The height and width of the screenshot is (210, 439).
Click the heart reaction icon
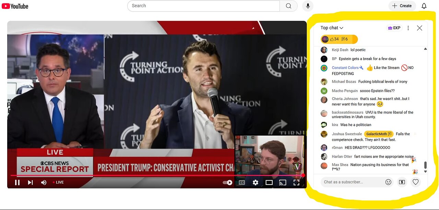(415, 182)
